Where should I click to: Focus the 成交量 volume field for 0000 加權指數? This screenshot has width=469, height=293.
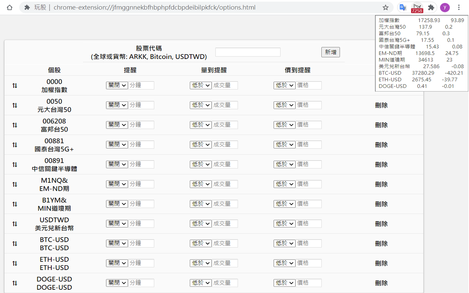click(x=225, y=85)
